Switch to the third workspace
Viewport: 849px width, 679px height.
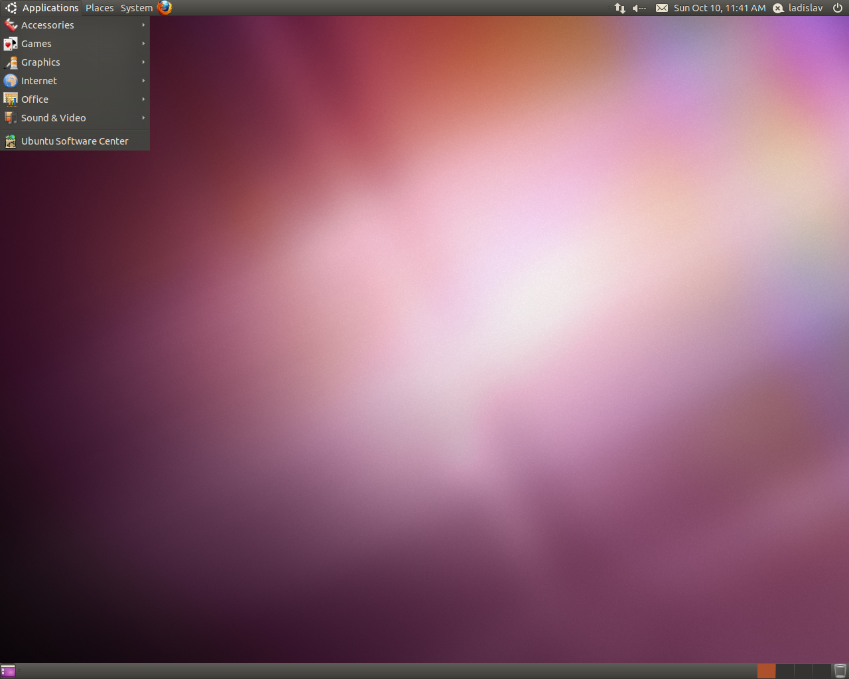click(803, 671)
